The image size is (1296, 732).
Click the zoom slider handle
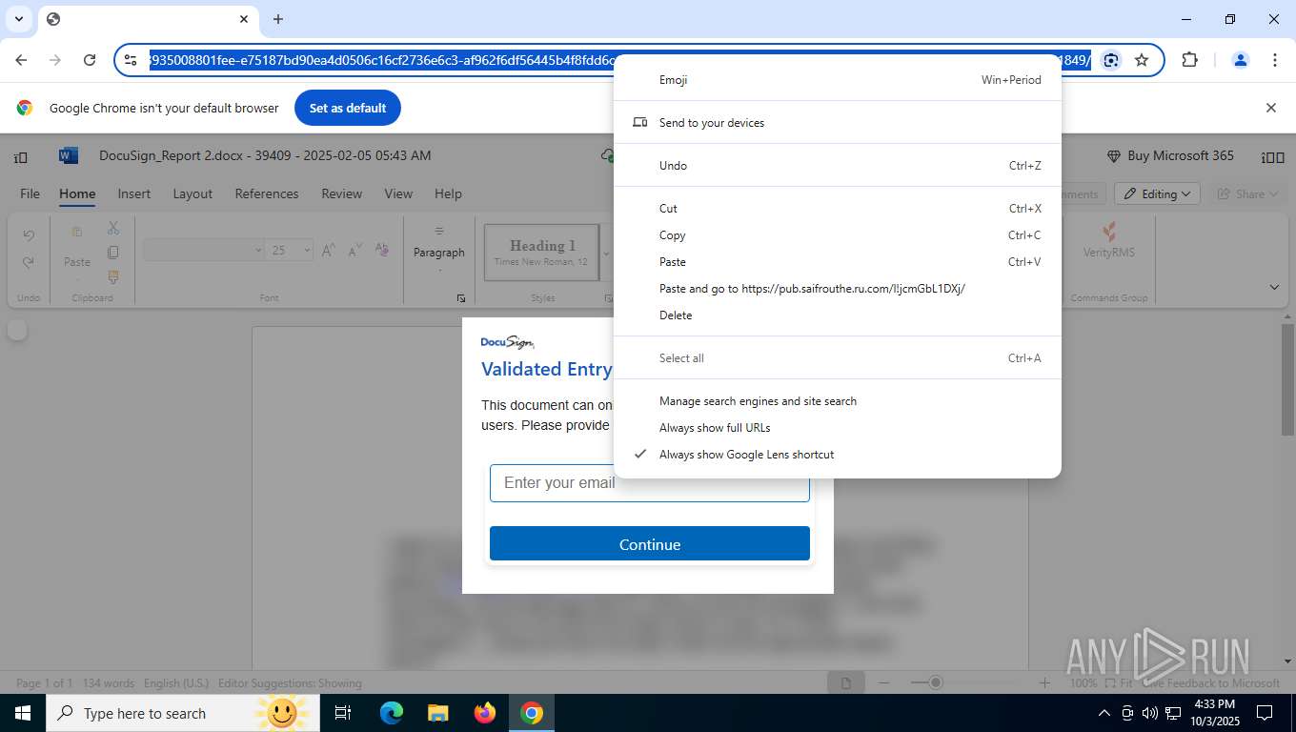tap(937, 682)
